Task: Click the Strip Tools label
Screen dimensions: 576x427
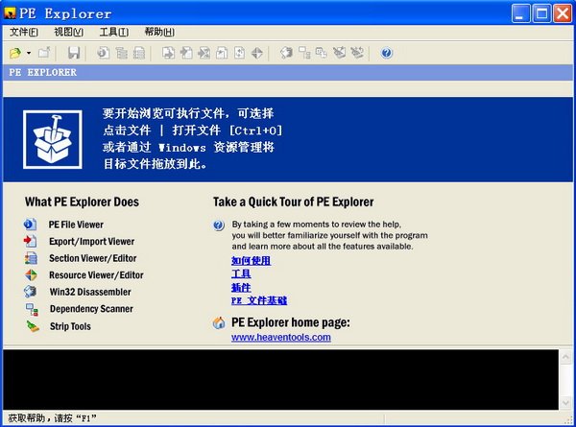Action: pos(70,326)
